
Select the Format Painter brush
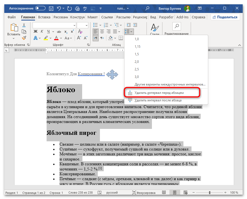24,38
